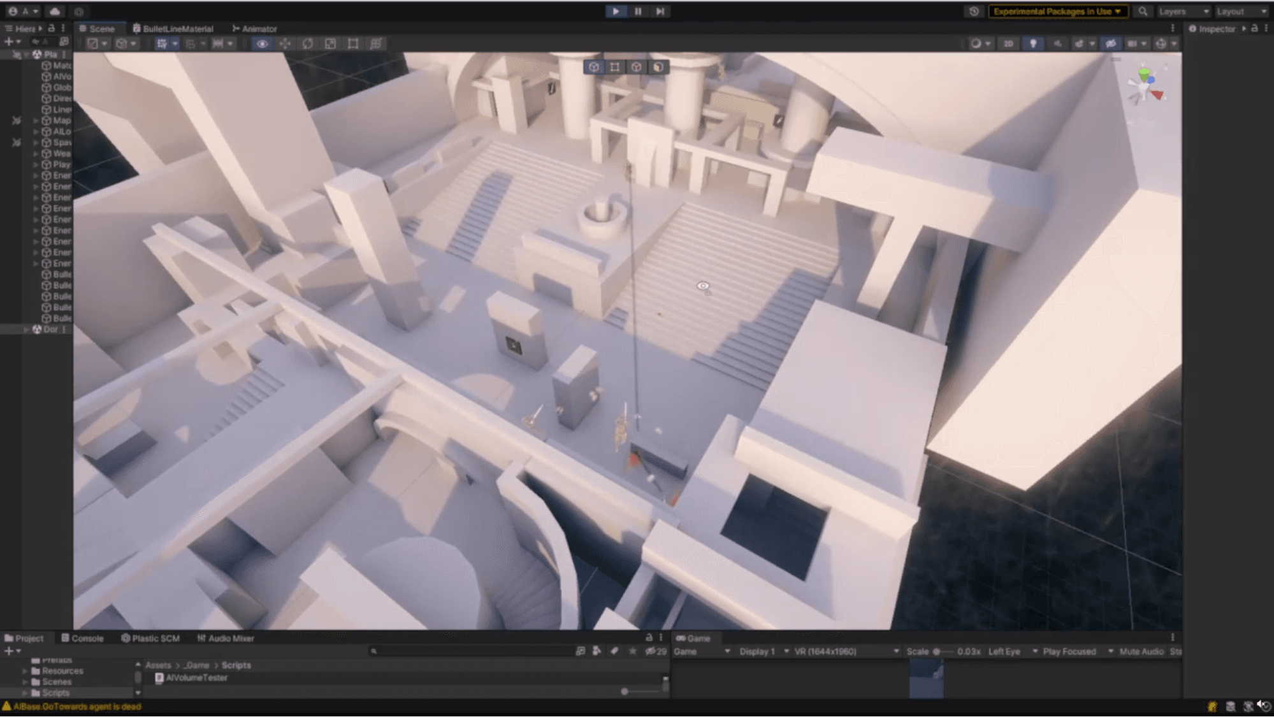Switch to the Animator tab
This screenshot has height=717, width=1274.
254,28
